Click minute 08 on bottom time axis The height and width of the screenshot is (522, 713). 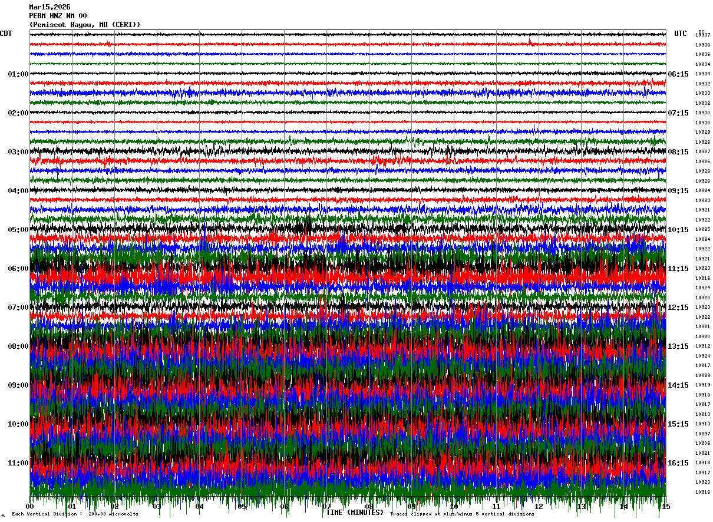point(369,507)
